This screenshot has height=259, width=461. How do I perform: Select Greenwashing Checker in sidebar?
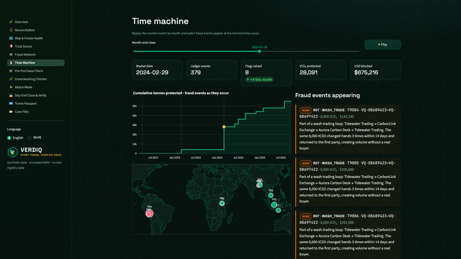(31, 79)
